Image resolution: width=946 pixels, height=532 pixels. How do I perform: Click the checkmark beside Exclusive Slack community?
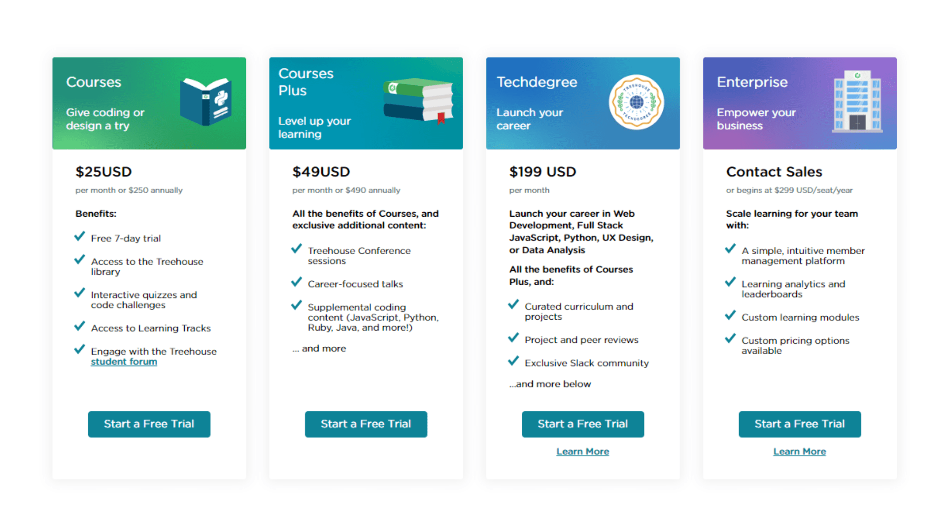click(x=513, y=361)
